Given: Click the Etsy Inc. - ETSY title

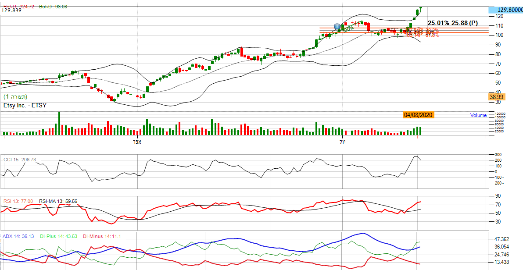Looking at the screenshot, I should click(25, 105).
